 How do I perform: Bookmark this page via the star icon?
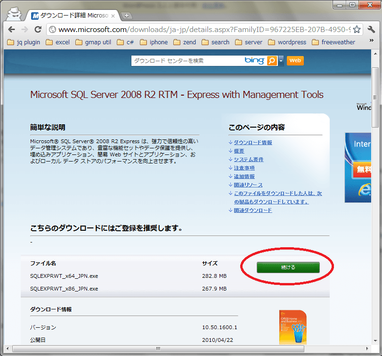[x=358, y=29]
